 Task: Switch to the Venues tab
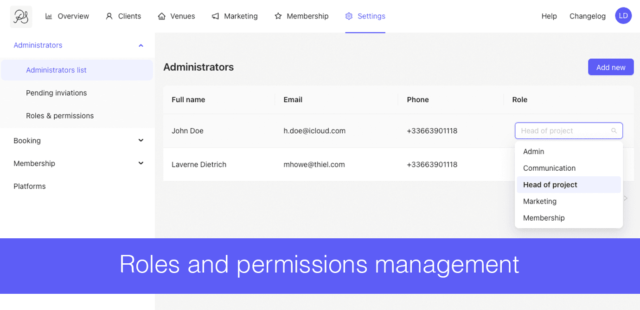176,16
